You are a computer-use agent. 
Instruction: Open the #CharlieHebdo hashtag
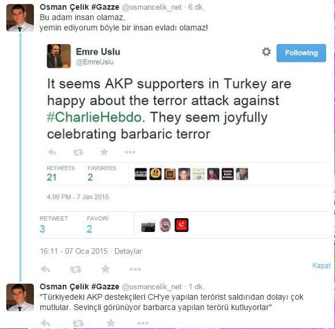94,117
